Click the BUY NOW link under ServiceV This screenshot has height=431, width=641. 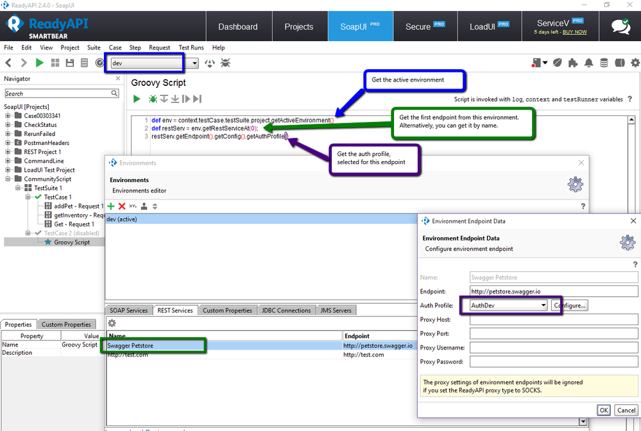(574, 32)
